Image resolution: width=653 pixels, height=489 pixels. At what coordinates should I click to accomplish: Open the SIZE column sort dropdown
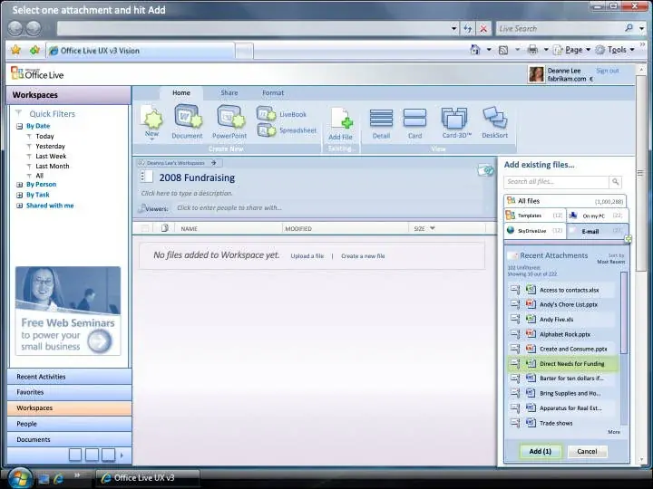point(433,228)
